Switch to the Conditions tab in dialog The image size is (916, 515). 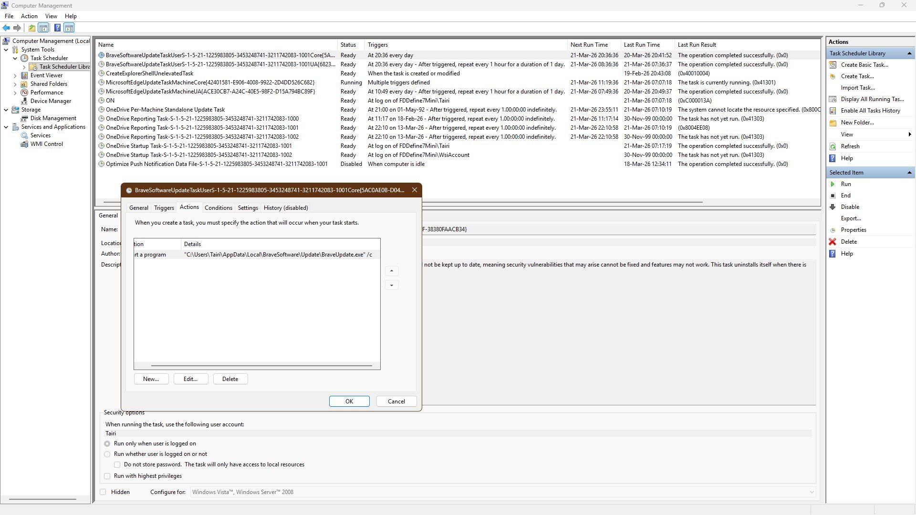tap(219, 208)
